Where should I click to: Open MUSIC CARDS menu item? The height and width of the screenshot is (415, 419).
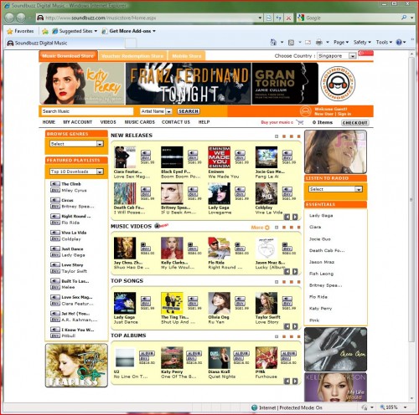point(139,122)
